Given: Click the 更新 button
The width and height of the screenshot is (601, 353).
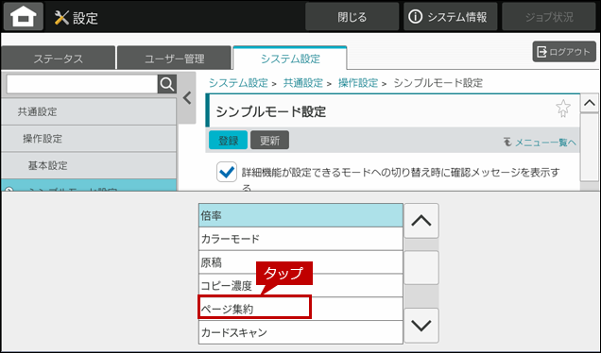Looking at the screenshot, I should click(x=270, y=140).
